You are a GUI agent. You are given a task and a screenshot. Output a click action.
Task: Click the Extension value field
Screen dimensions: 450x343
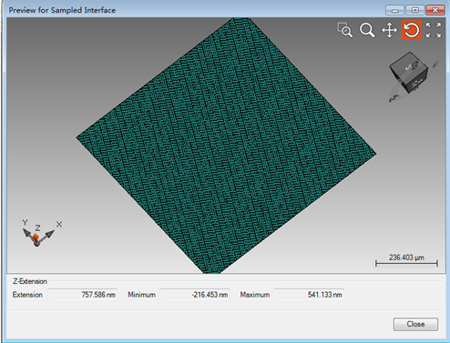[83, 295]
